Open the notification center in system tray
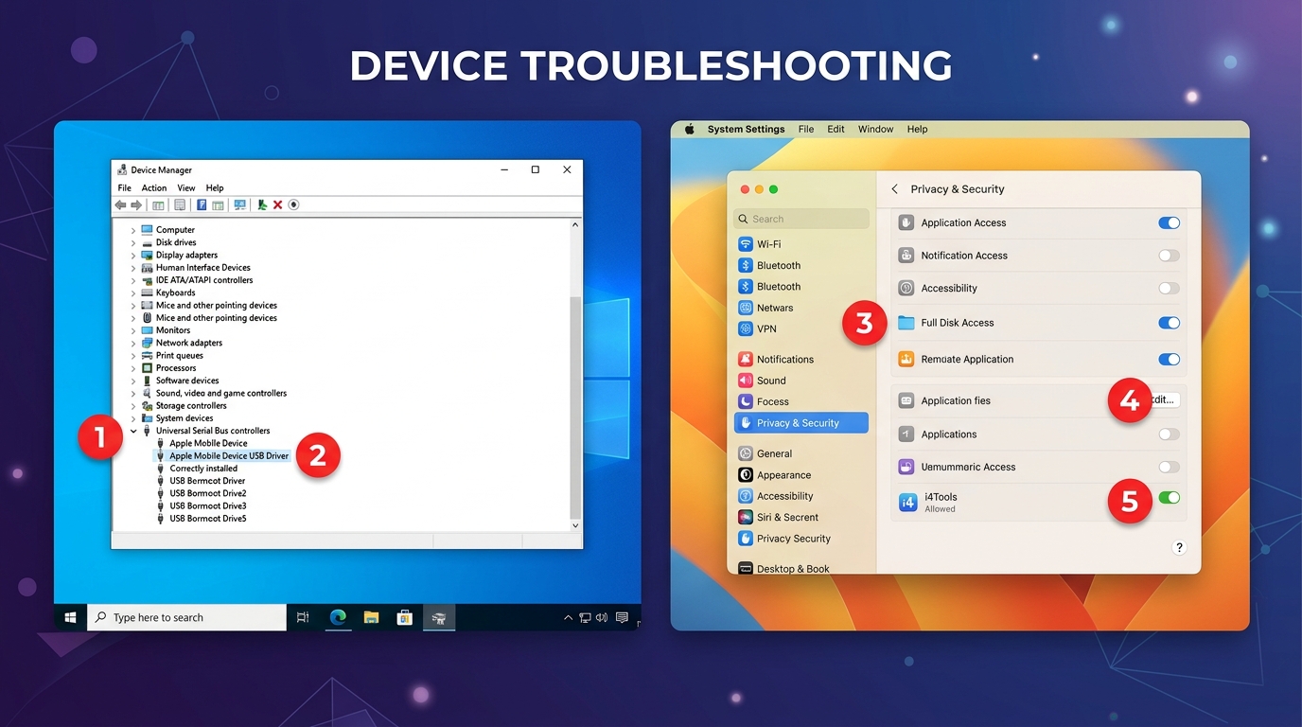Image resolution: width=1302 pixels, height=727 pixels. click(622, 617)
